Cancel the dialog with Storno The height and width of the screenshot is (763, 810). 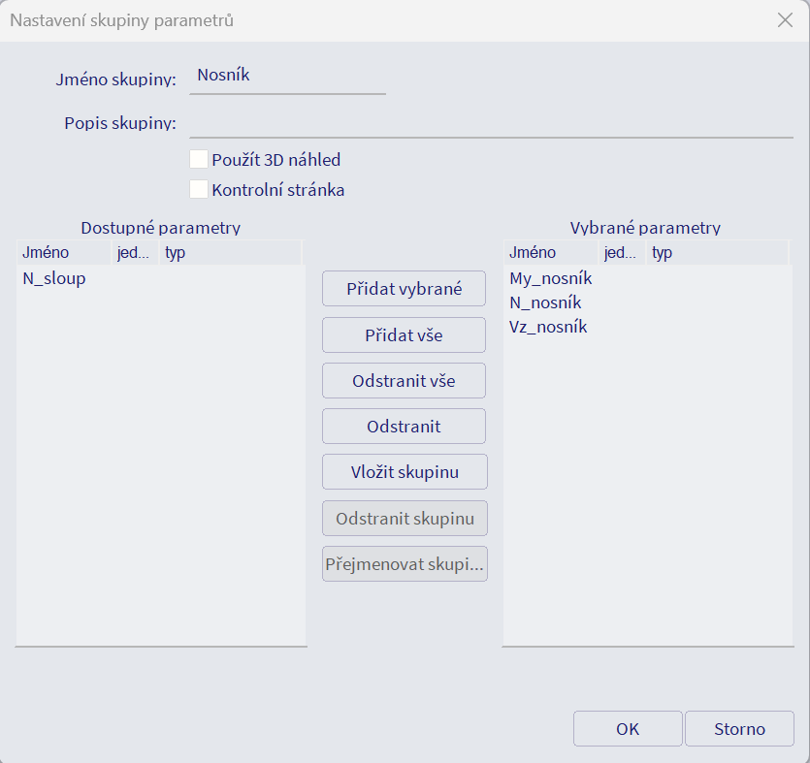click(739, 729)
